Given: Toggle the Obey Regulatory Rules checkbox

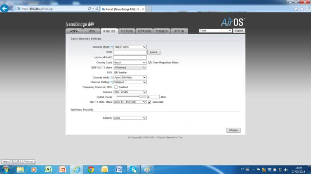Looking at the screenshot, I should (x=150, y=63).
